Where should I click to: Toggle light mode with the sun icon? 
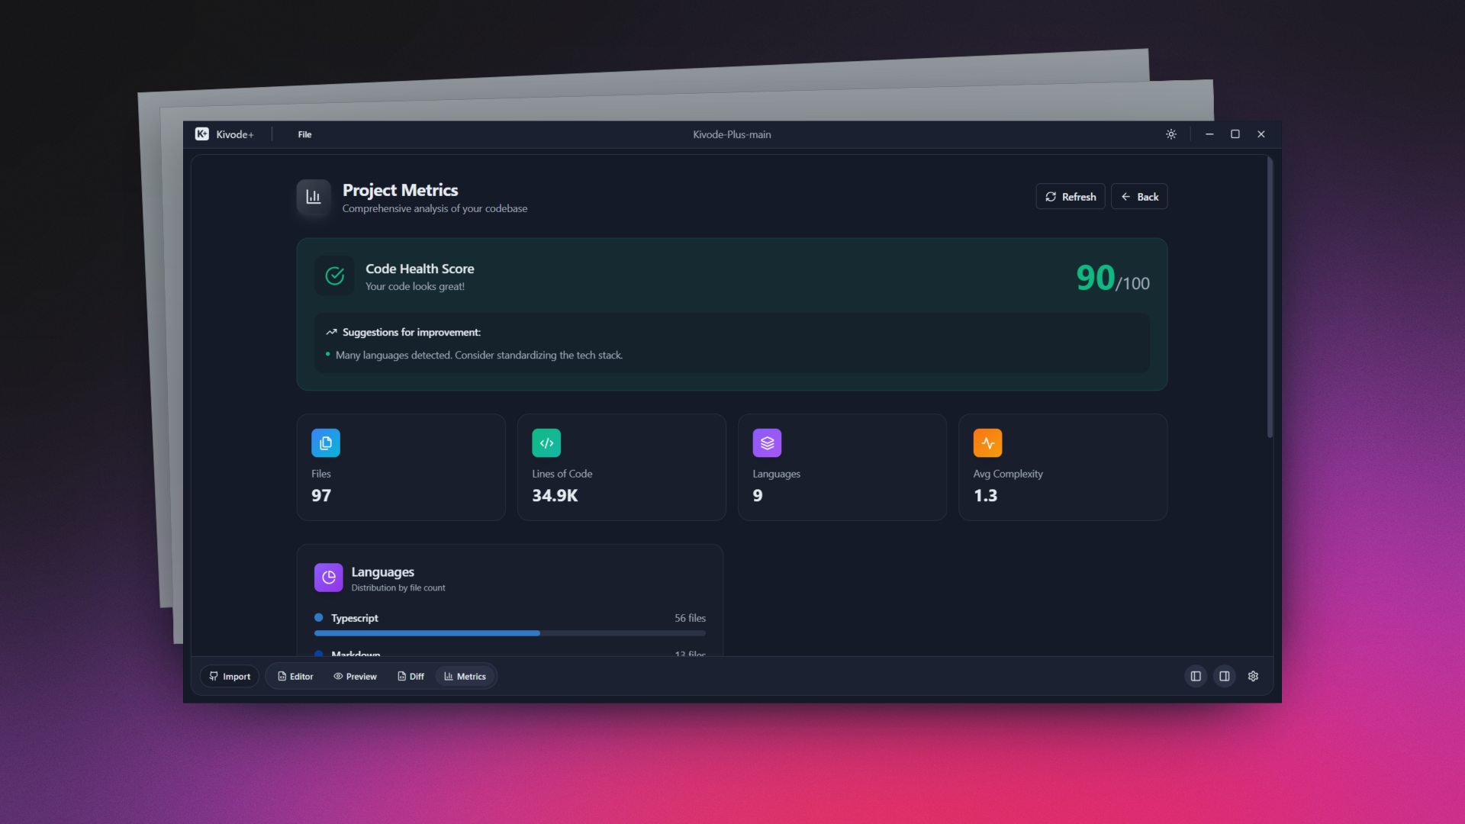click(x=1171, y=134)
